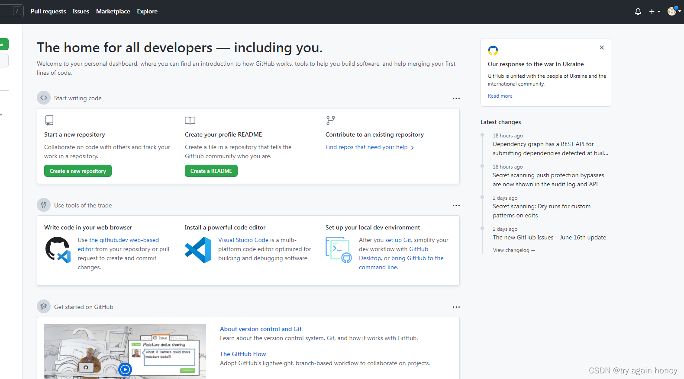
Task: Click the Start a new repository heading
Action: 74,134
